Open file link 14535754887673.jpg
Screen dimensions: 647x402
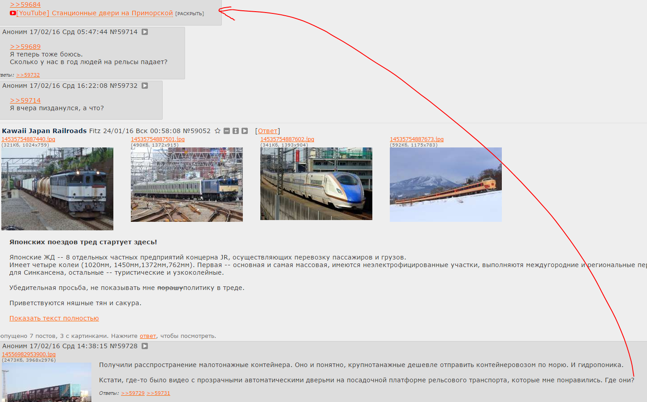point(417,139)
